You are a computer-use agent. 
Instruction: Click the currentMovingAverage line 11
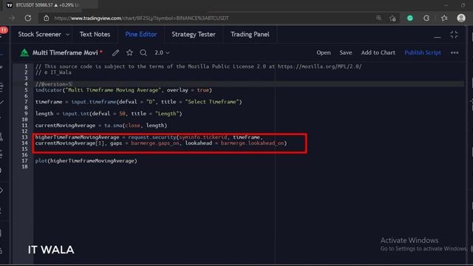pyautogui.click(x=101, y=126)
